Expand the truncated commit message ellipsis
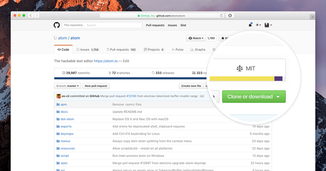The width and height of the screenshot is (326, 171). coord(202,96)
